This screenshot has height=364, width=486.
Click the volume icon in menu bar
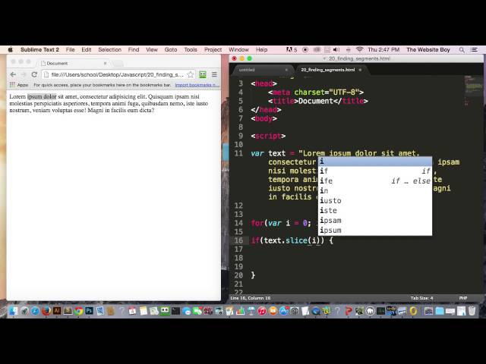point(336,49)
